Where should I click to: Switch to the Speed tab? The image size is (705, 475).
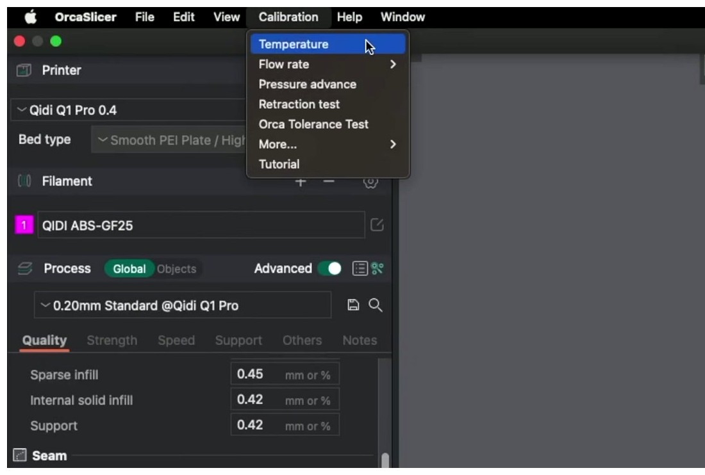pos(176,341)
